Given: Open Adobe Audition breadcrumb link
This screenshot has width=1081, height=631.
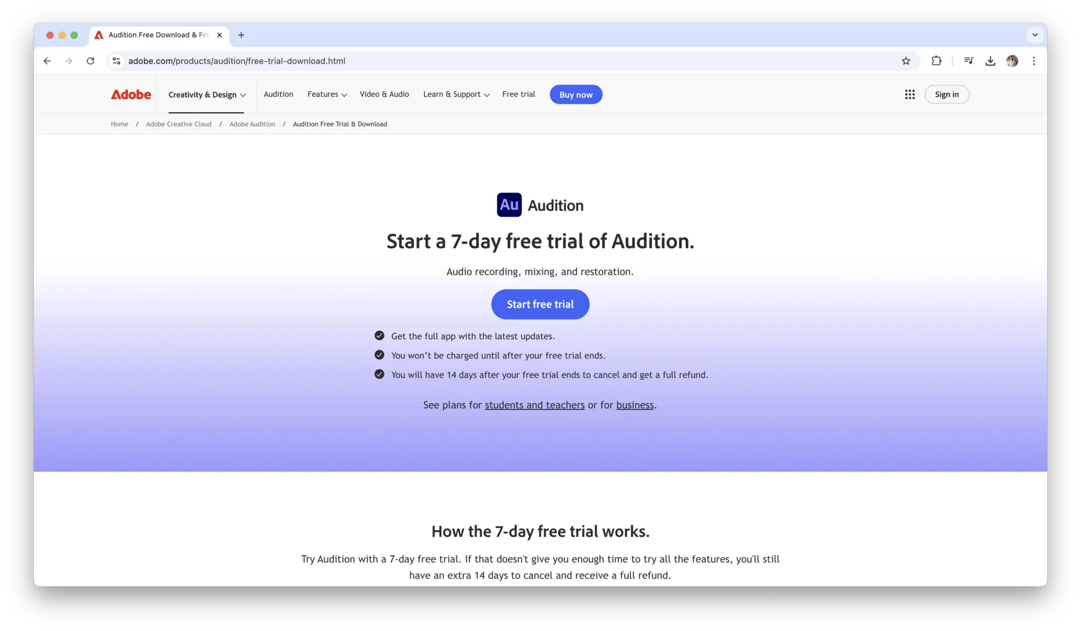Looking at the screenshot, I should 252,124.
